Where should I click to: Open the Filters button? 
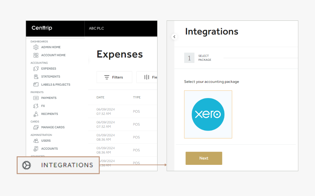(x=114, y=77)
